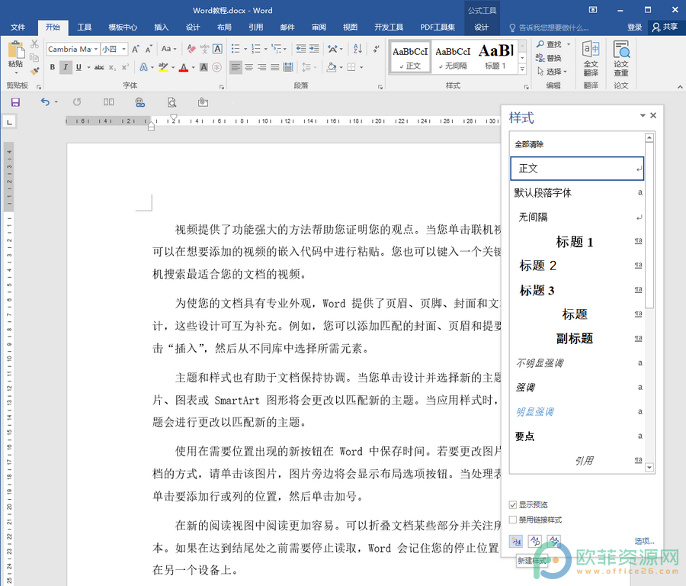Apply 无间隔 style from ribbon gallery
Image resolution: width=686 pixels, height=586 pixels.
point(453,56)
